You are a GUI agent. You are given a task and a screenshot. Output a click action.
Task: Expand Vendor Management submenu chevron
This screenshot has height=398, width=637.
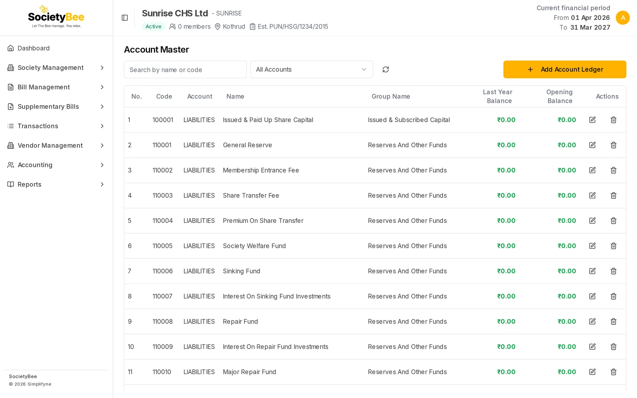tap(102, 146)
